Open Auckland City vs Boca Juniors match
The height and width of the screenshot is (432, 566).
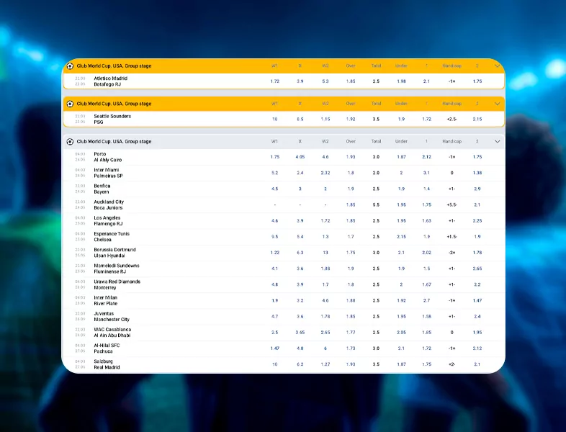point(109,204)
